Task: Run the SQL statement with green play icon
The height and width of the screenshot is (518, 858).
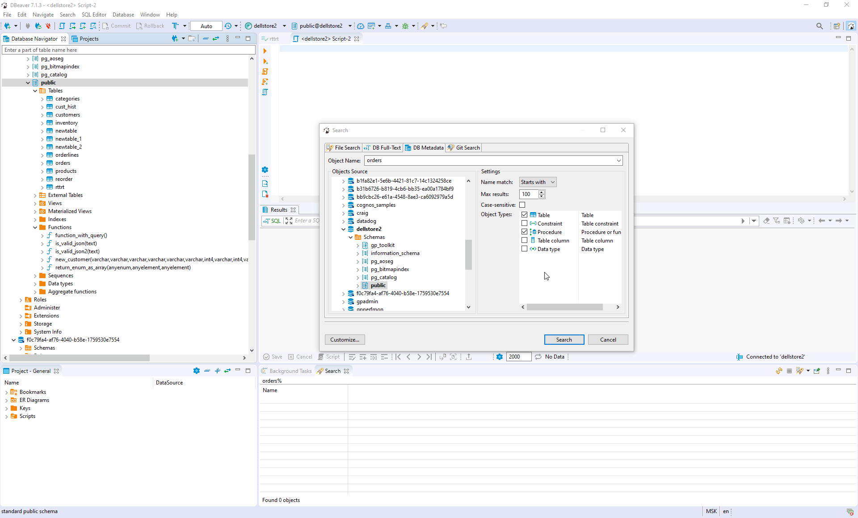Action: [266, 51]
